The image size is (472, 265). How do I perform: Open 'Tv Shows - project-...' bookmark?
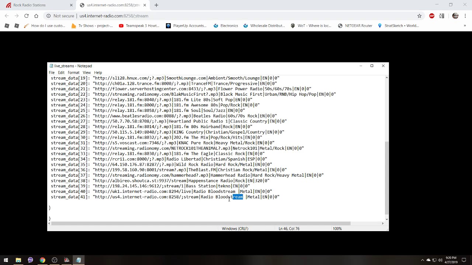(x=92, y=26)
